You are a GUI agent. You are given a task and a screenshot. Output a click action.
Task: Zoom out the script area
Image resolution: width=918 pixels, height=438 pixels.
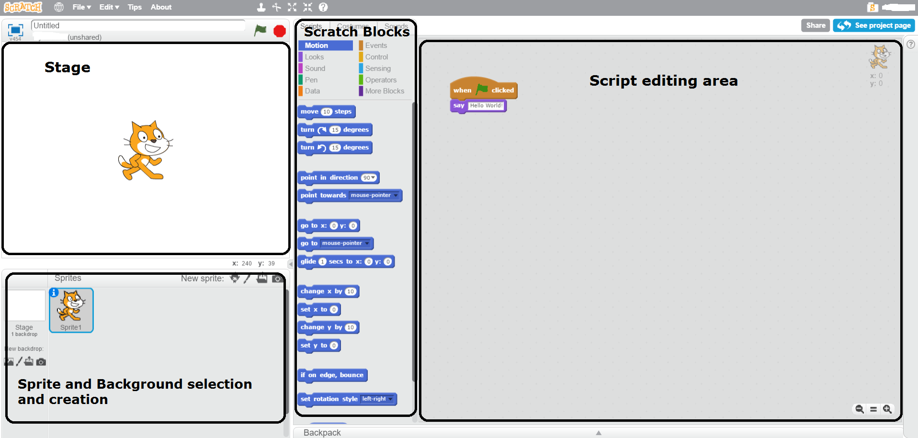pyautogui.click(x=860, y=409)
